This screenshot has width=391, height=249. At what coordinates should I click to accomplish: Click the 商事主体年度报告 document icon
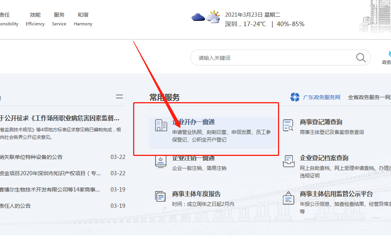tap(161, 196)
